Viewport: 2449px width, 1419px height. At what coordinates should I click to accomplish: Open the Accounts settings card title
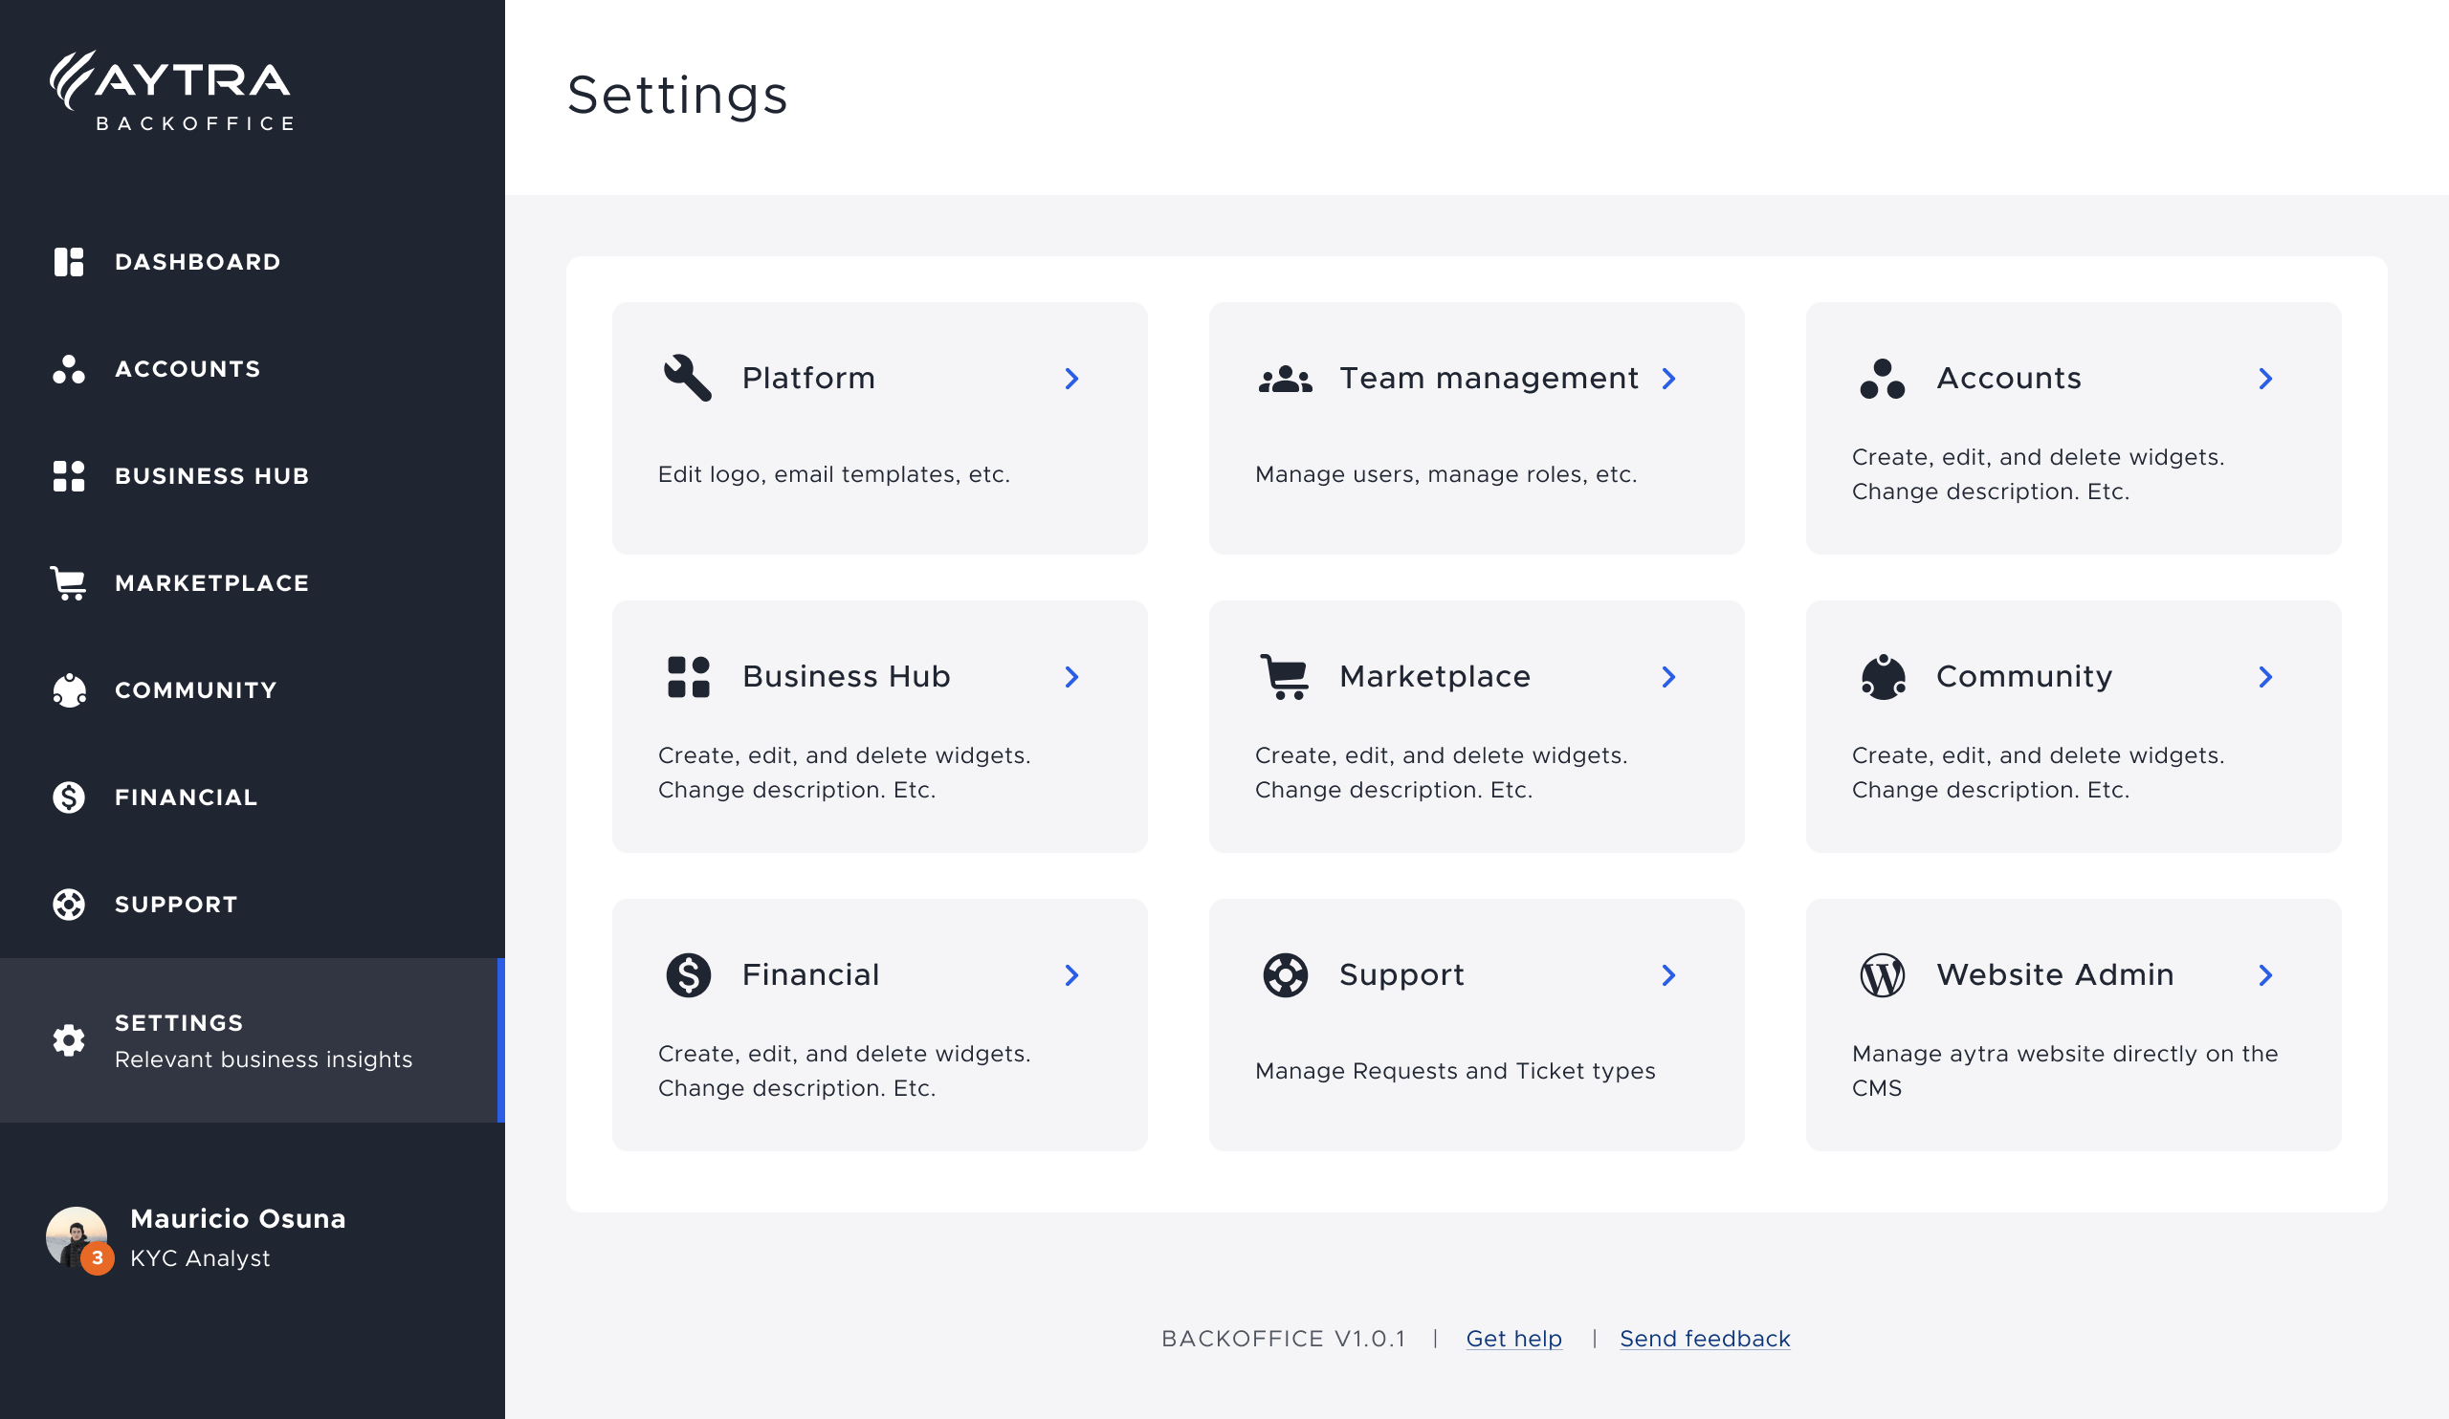click(2009, 378)
